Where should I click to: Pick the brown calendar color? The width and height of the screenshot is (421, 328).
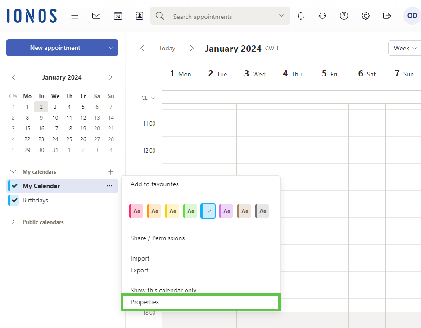244,211
